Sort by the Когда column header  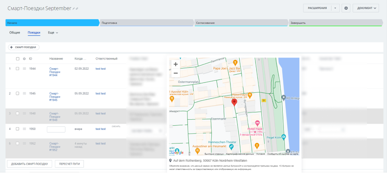click(x=80, y=59)
